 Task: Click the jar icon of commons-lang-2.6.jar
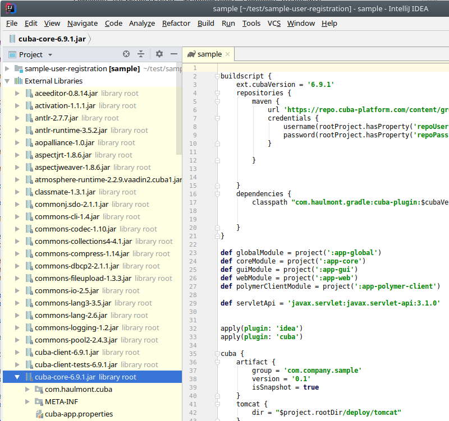[x=29, y=315]
